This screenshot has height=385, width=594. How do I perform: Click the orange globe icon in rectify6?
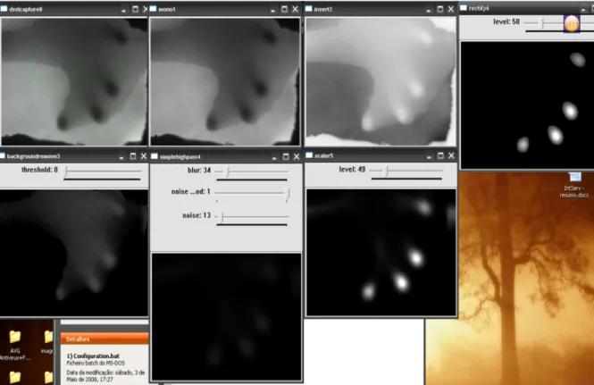click(x=572, y=23)
